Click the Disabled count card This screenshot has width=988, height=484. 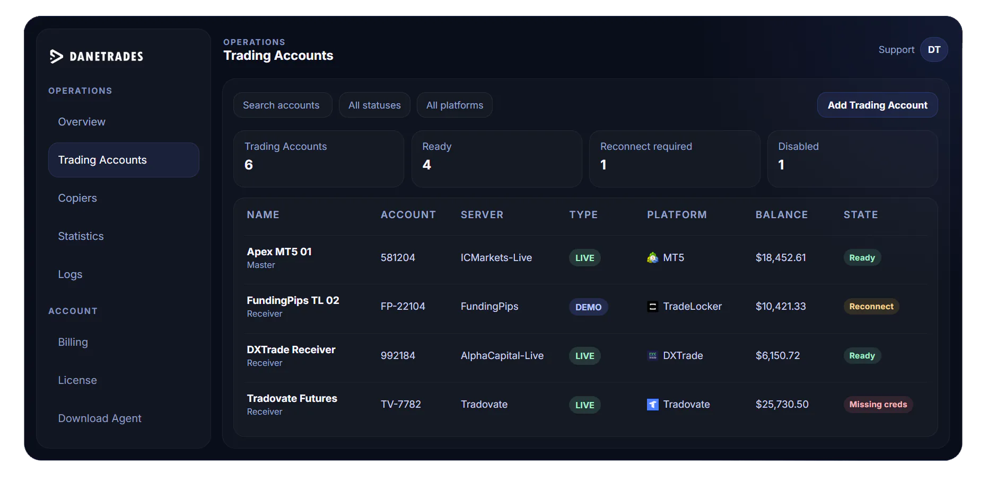853,159
